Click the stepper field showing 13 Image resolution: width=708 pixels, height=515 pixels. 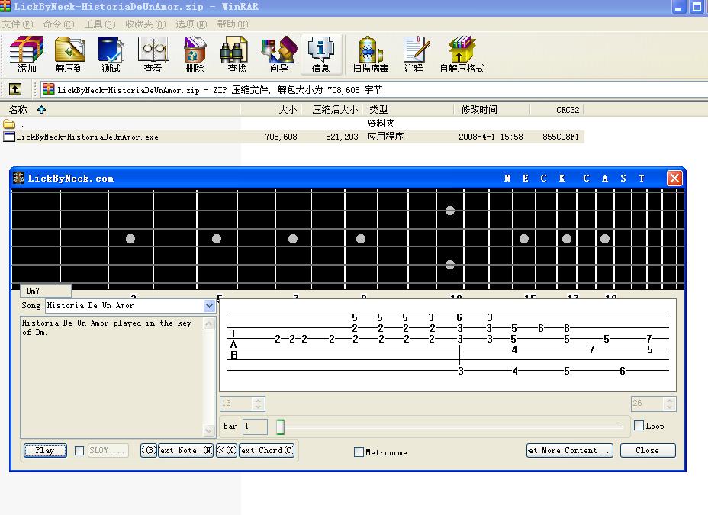coord(243,403)
